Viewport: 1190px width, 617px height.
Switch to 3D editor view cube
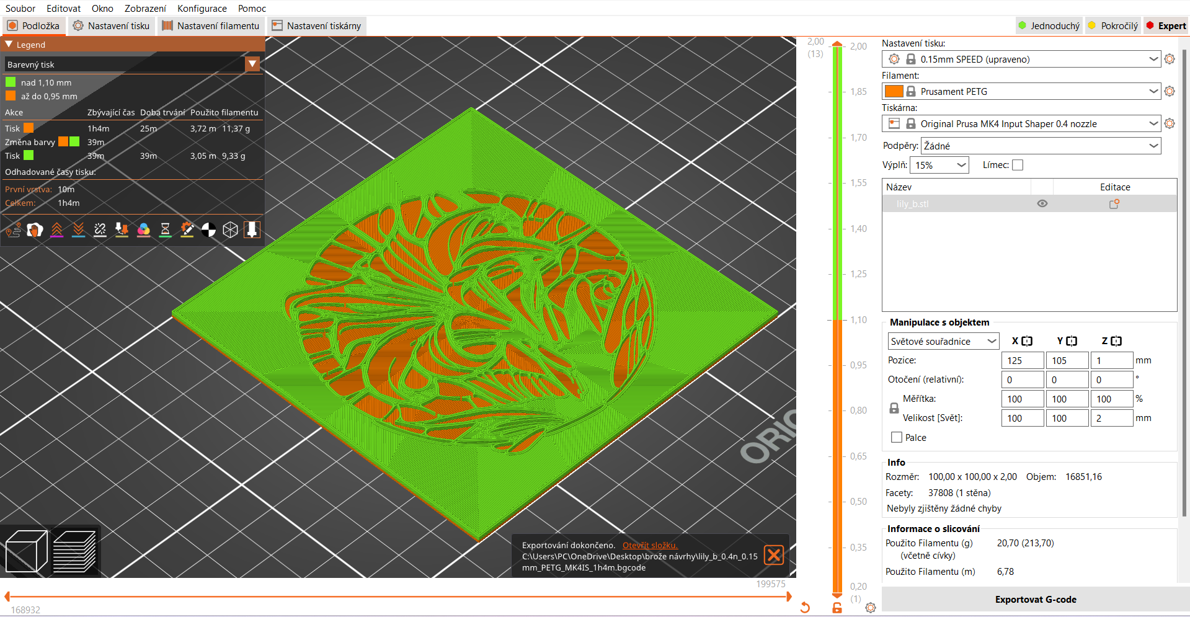(x=26, y=551)
